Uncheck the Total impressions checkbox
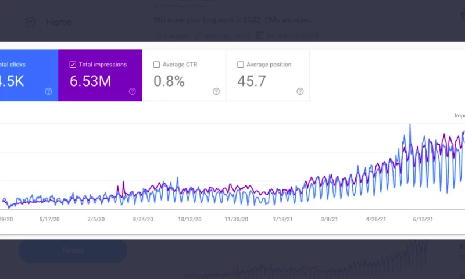Screen dimensions: 465x279 coord(73,65)
